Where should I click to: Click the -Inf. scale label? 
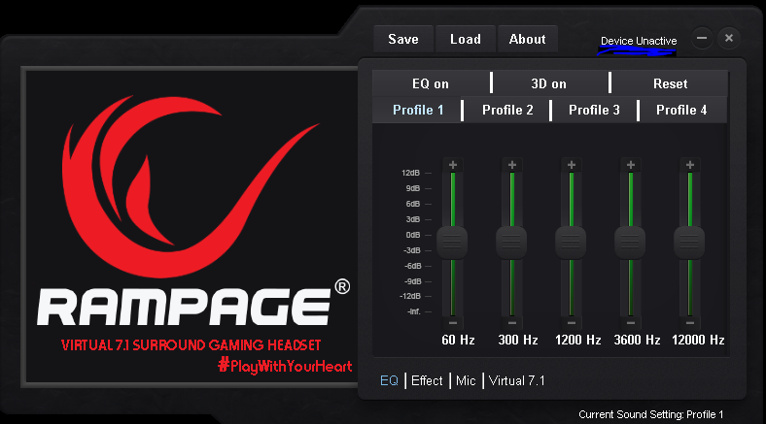tap(414, 311)
